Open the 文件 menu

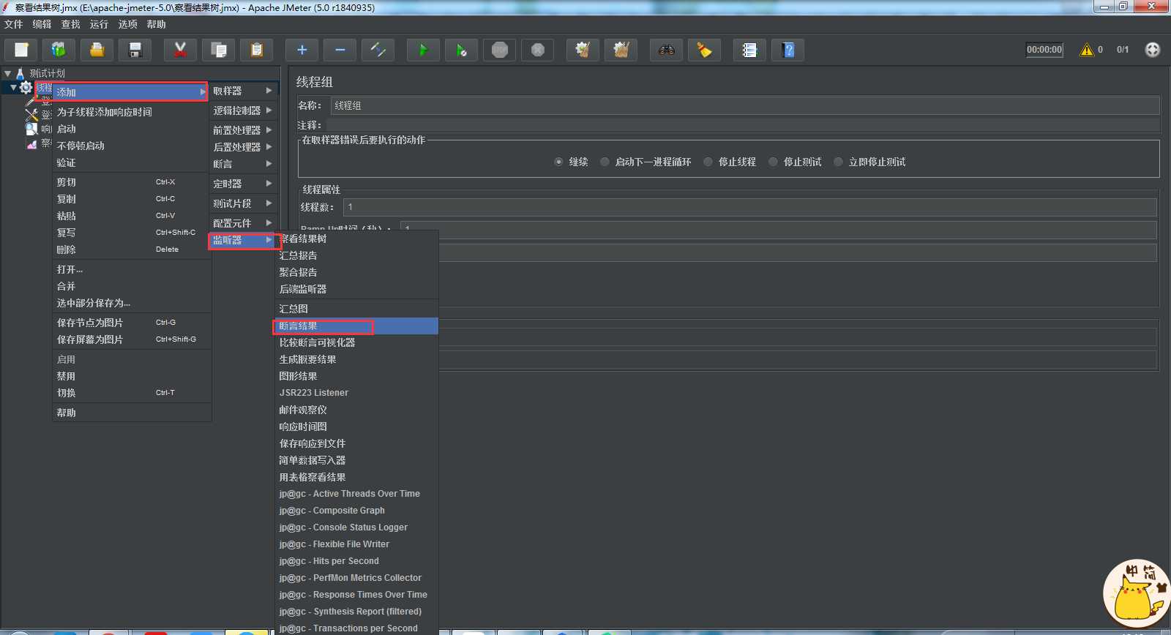pyautogui.click(x=14, y=24)
